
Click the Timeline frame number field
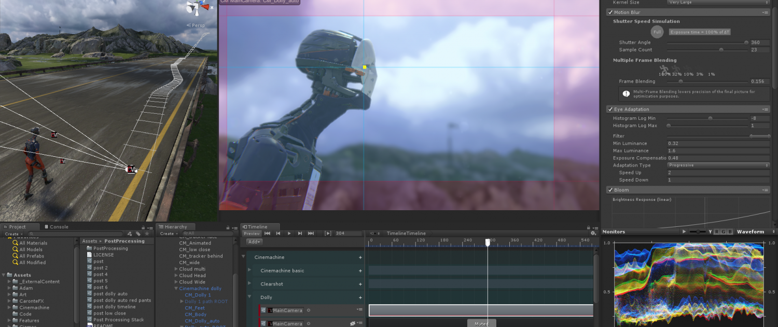click(x=348, y=234)
